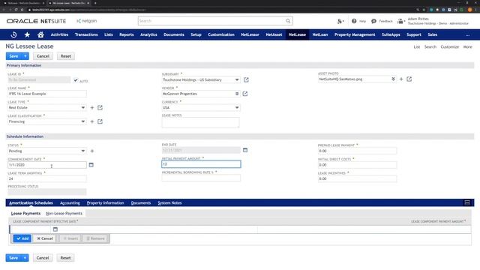Switch to the Accounting subtab
Screen dimensions: 480x270
[x=70, y=202]
